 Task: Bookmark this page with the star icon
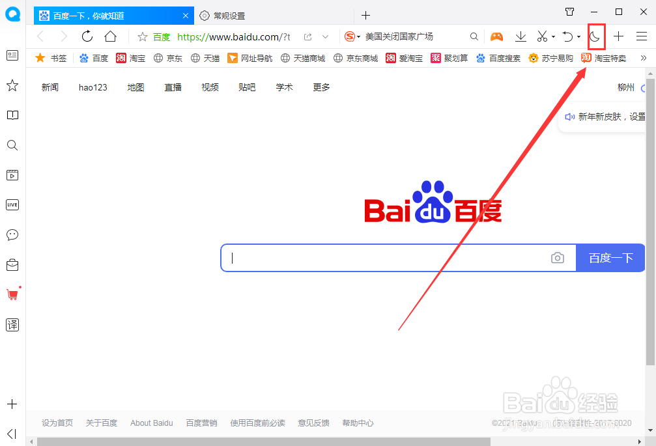coord(142,36)
